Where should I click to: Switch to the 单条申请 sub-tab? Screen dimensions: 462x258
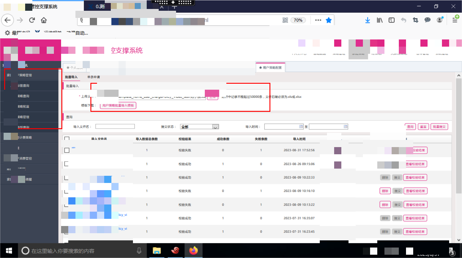coord(93,77)
